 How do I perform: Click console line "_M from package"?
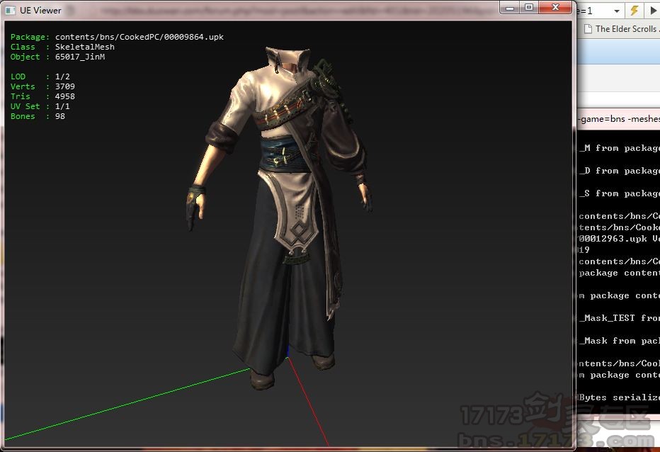pos(619,148)
